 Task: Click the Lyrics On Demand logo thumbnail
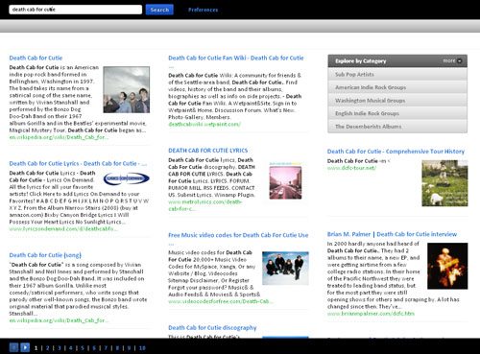point(127,178)
